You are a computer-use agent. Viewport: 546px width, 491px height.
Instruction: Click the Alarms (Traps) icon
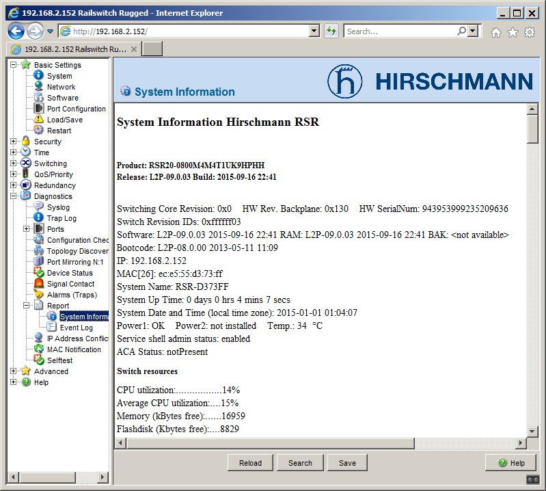coord(38,295)
